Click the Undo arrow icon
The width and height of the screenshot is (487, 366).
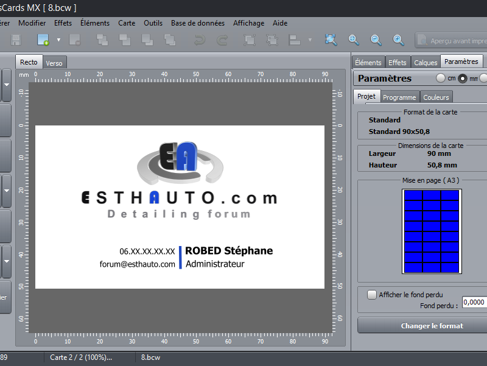point(200,40)
